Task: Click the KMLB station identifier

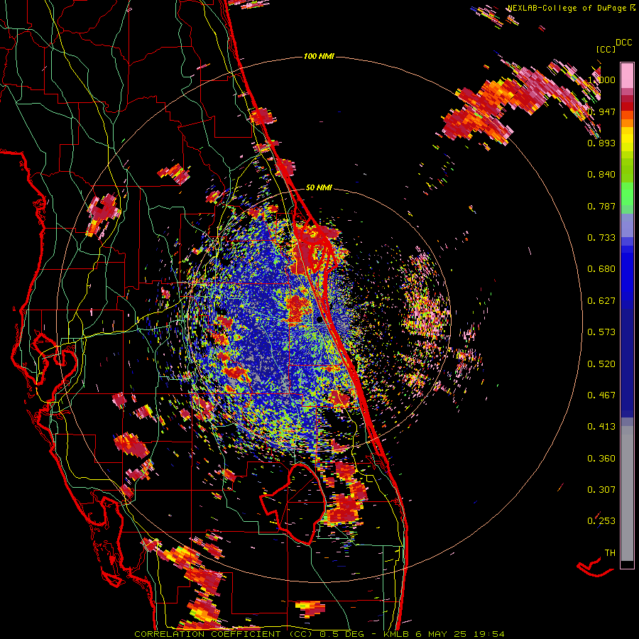Action: point(398,634)
